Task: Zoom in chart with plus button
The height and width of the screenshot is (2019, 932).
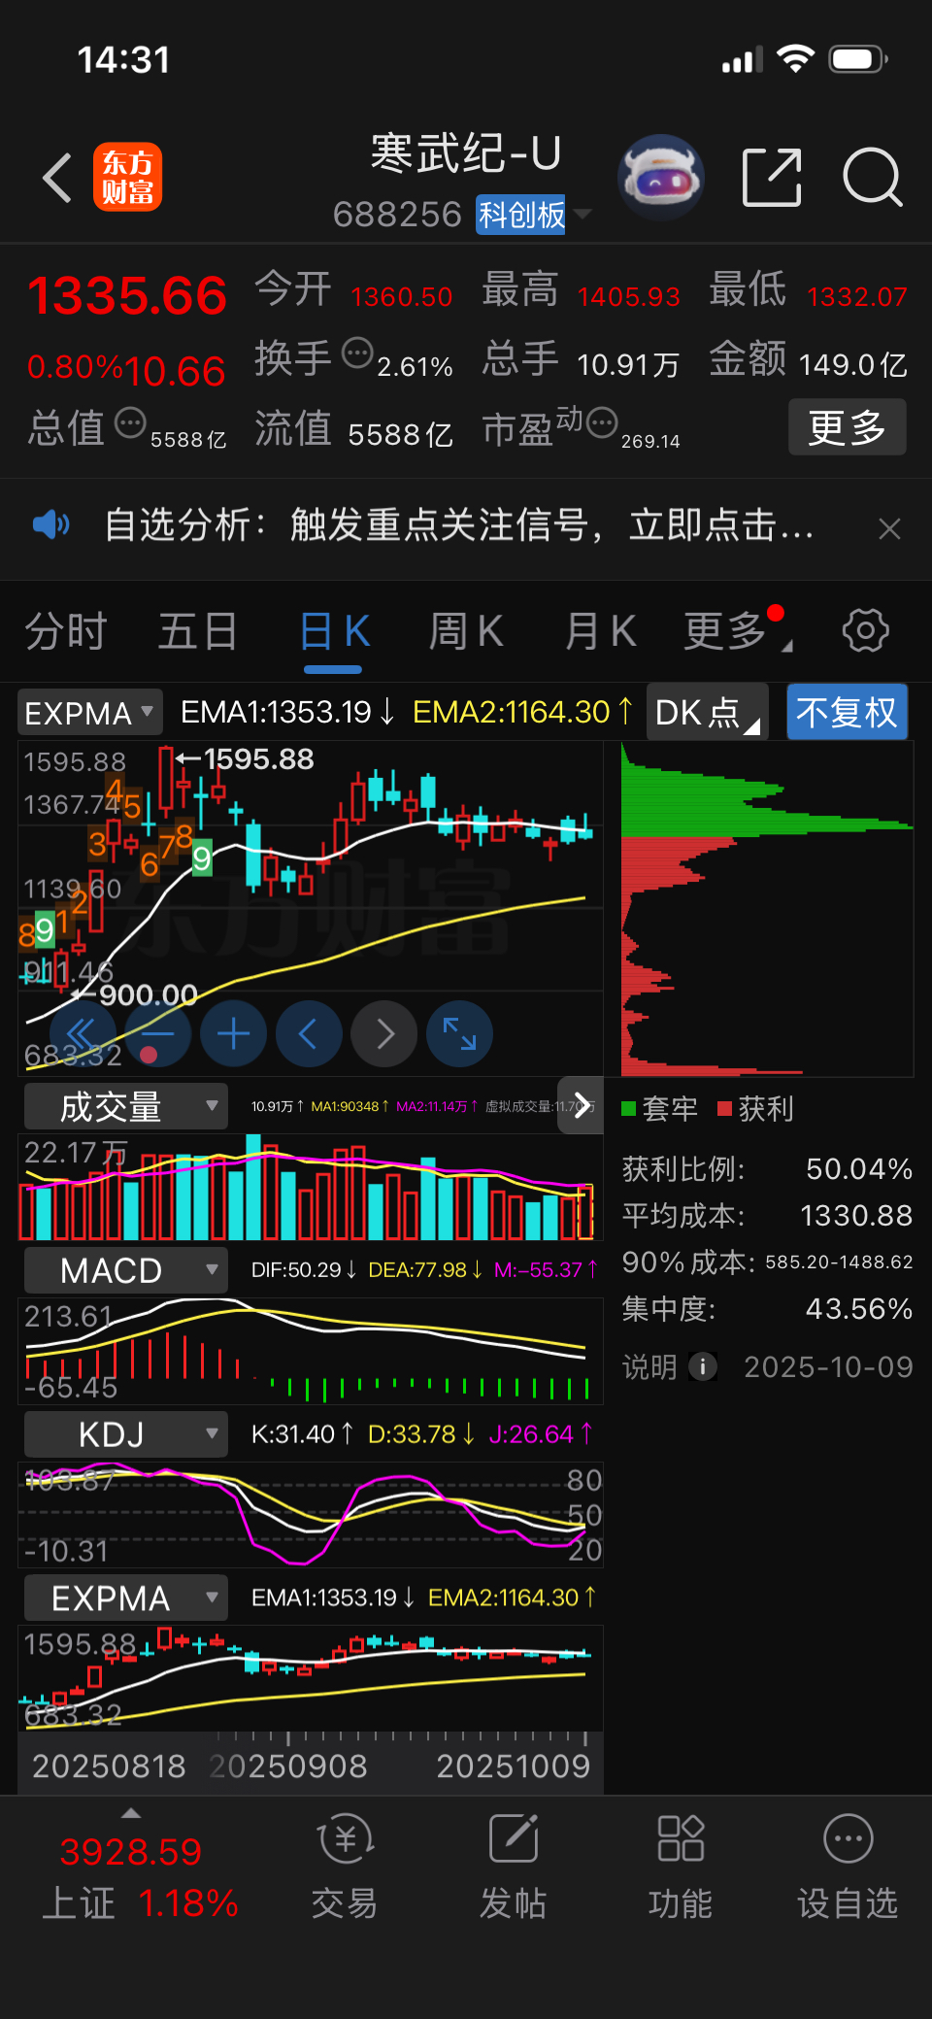Action: point(233,1034)
